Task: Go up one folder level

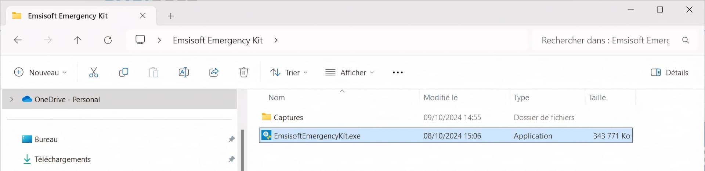Action: [x=77, y=40]
